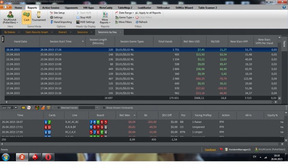Image resolution: width=288 pixels, height=168 pixels.
Task: Open LeakBuster ribbon tab
Action: 144,8
